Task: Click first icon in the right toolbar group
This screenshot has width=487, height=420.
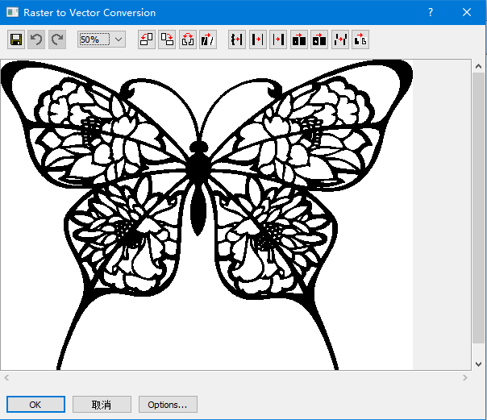Action: [x=237, y=40]
